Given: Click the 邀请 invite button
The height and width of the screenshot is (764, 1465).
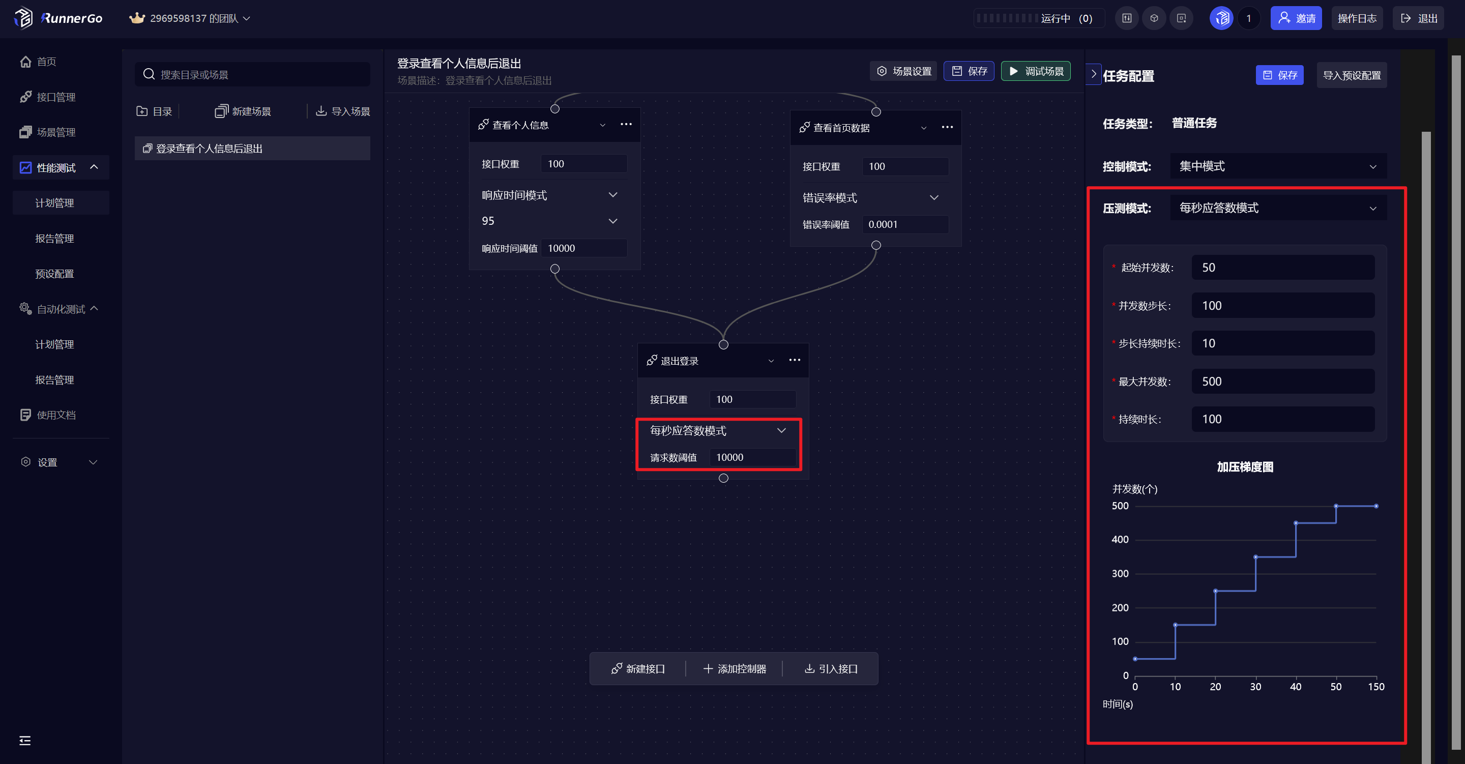Looking at the screenshot, I should (1296, 18).
